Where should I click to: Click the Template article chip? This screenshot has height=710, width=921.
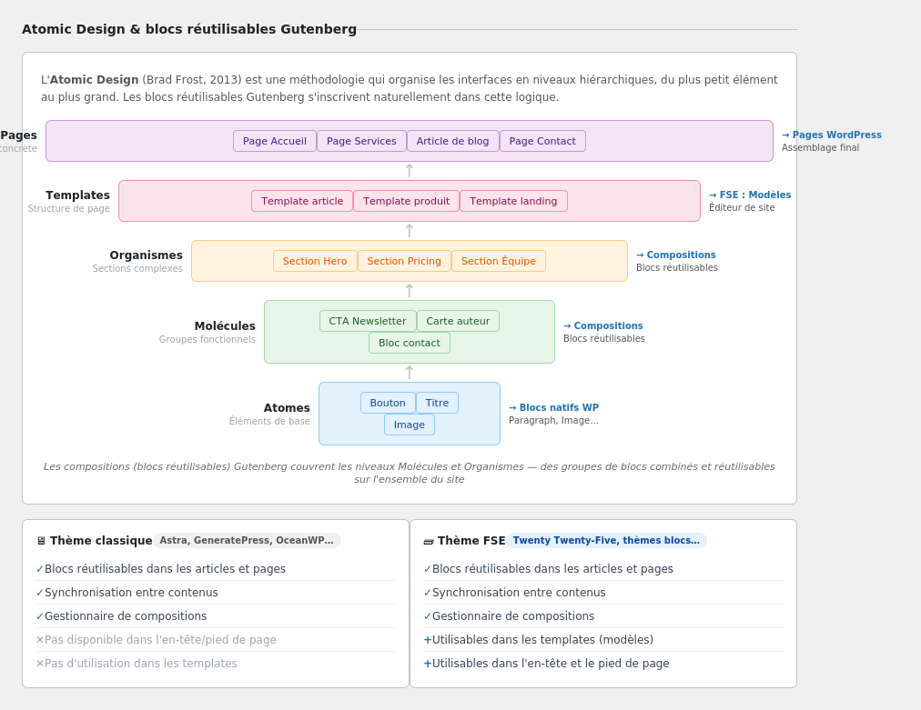click(x=302, y=201)
